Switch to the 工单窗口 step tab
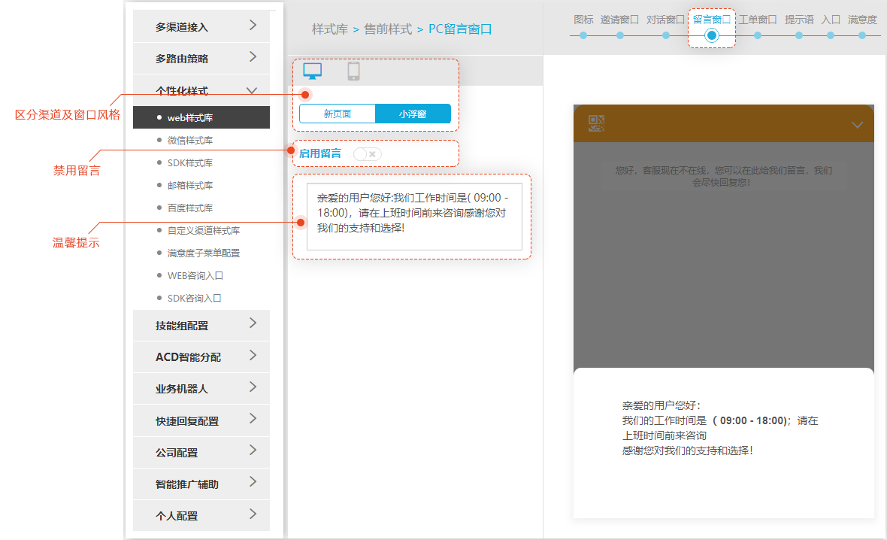887x540 pixels. click(757, 20)
